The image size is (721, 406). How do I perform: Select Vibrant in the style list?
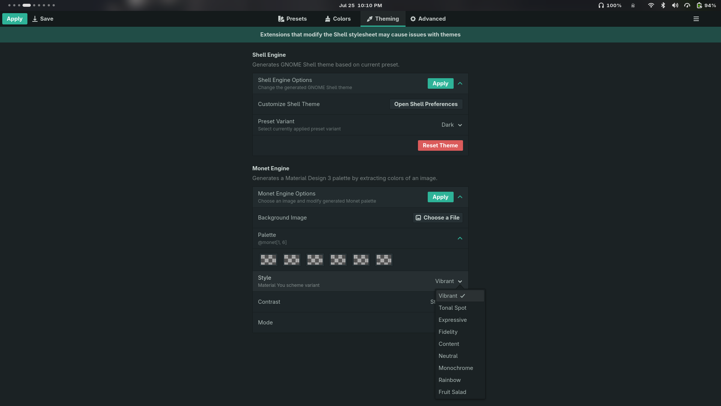pyautogui.click(x=460, y=296)
